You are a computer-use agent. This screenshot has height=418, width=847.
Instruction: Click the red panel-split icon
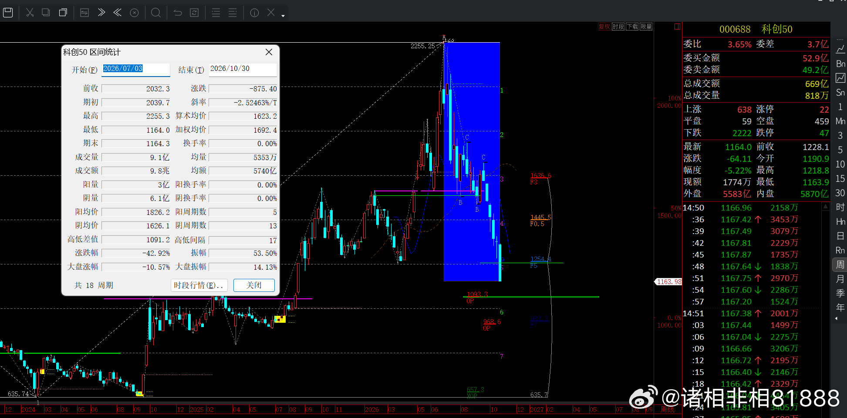click(x=677, y=27)
